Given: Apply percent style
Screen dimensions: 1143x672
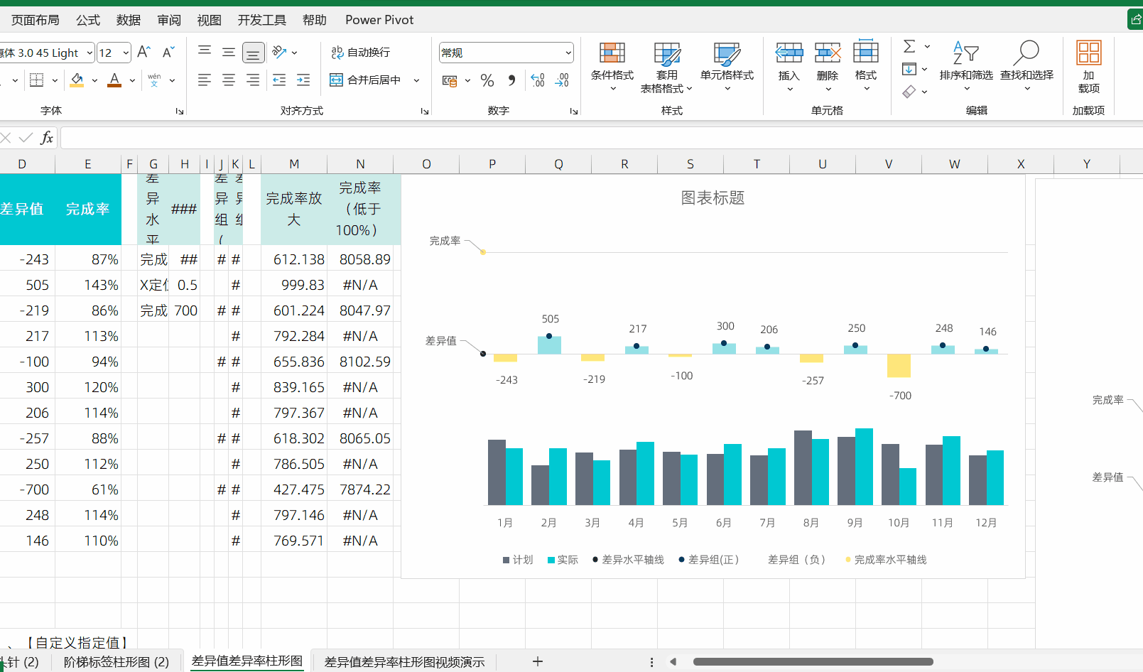Looking at the screenshot, I should 487,80.
